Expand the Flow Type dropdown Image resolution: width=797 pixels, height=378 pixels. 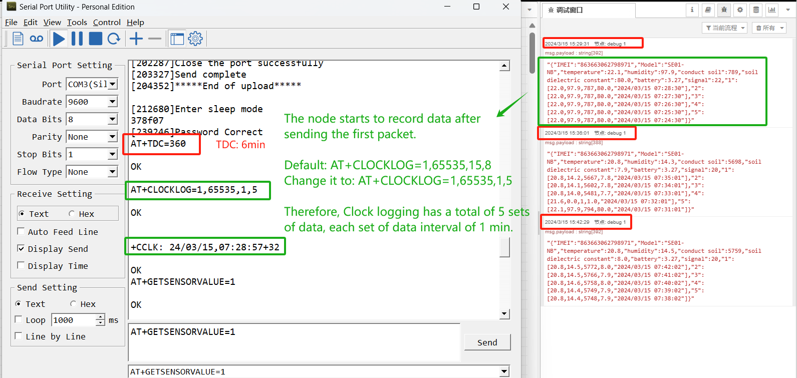[113, 172]
